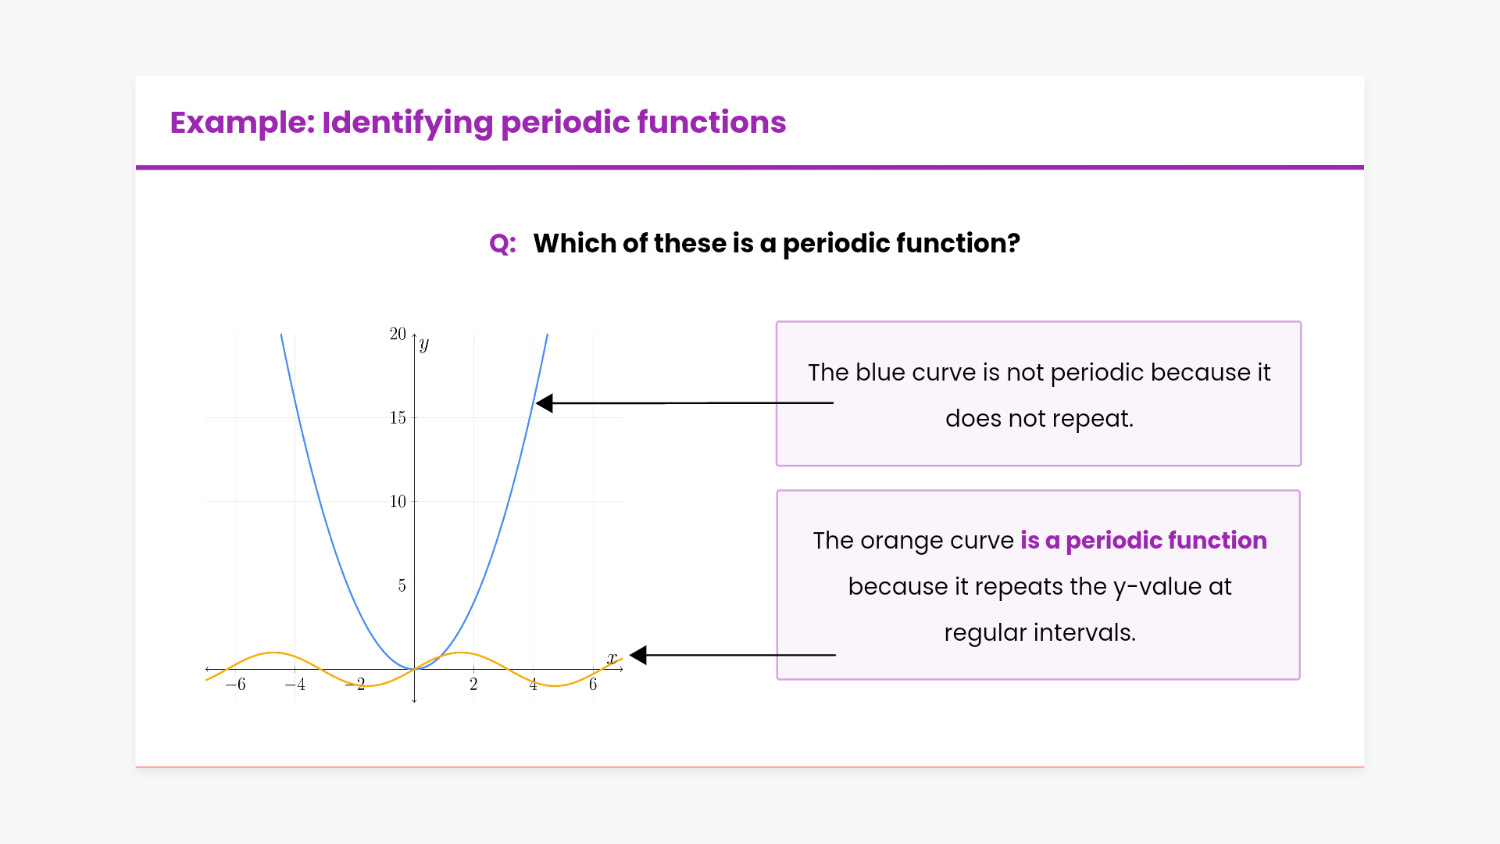Viewport: 1500px width, 844px height.
Task: Click the question 'Which of these is a periodic function?'
Action: click(x=777, y=244)
